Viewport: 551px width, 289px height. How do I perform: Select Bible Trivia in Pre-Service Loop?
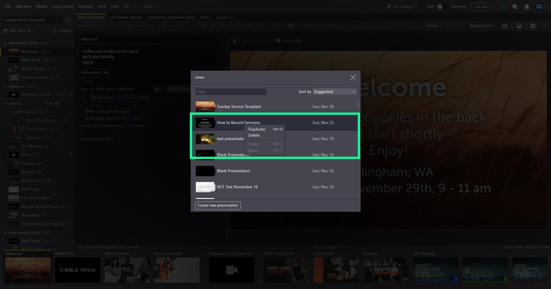[x=37, y=60]
